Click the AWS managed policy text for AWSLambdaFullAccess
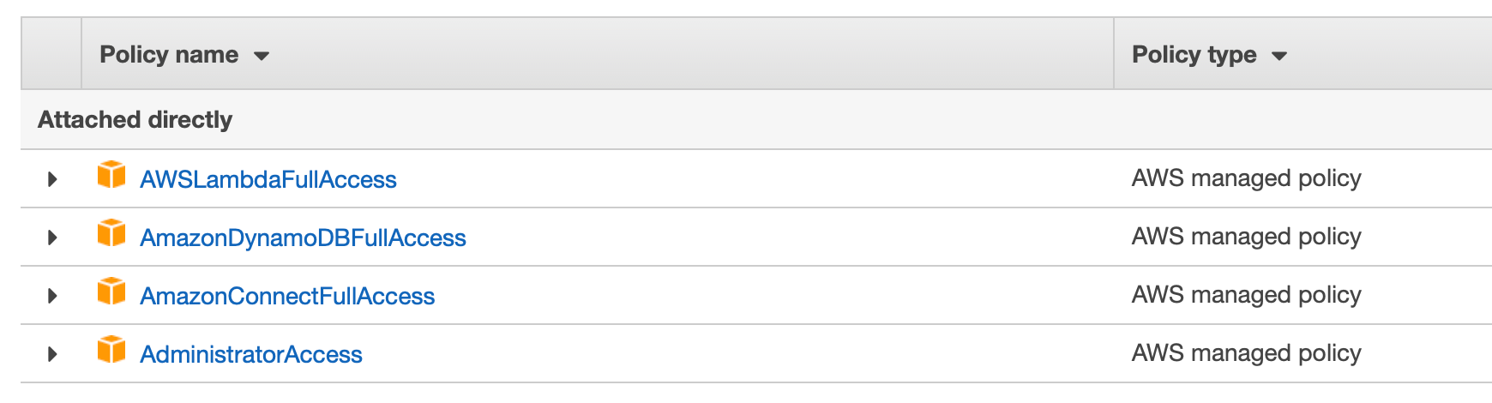The width and height of the screenshot is (1492, 403). point(1247,178)
